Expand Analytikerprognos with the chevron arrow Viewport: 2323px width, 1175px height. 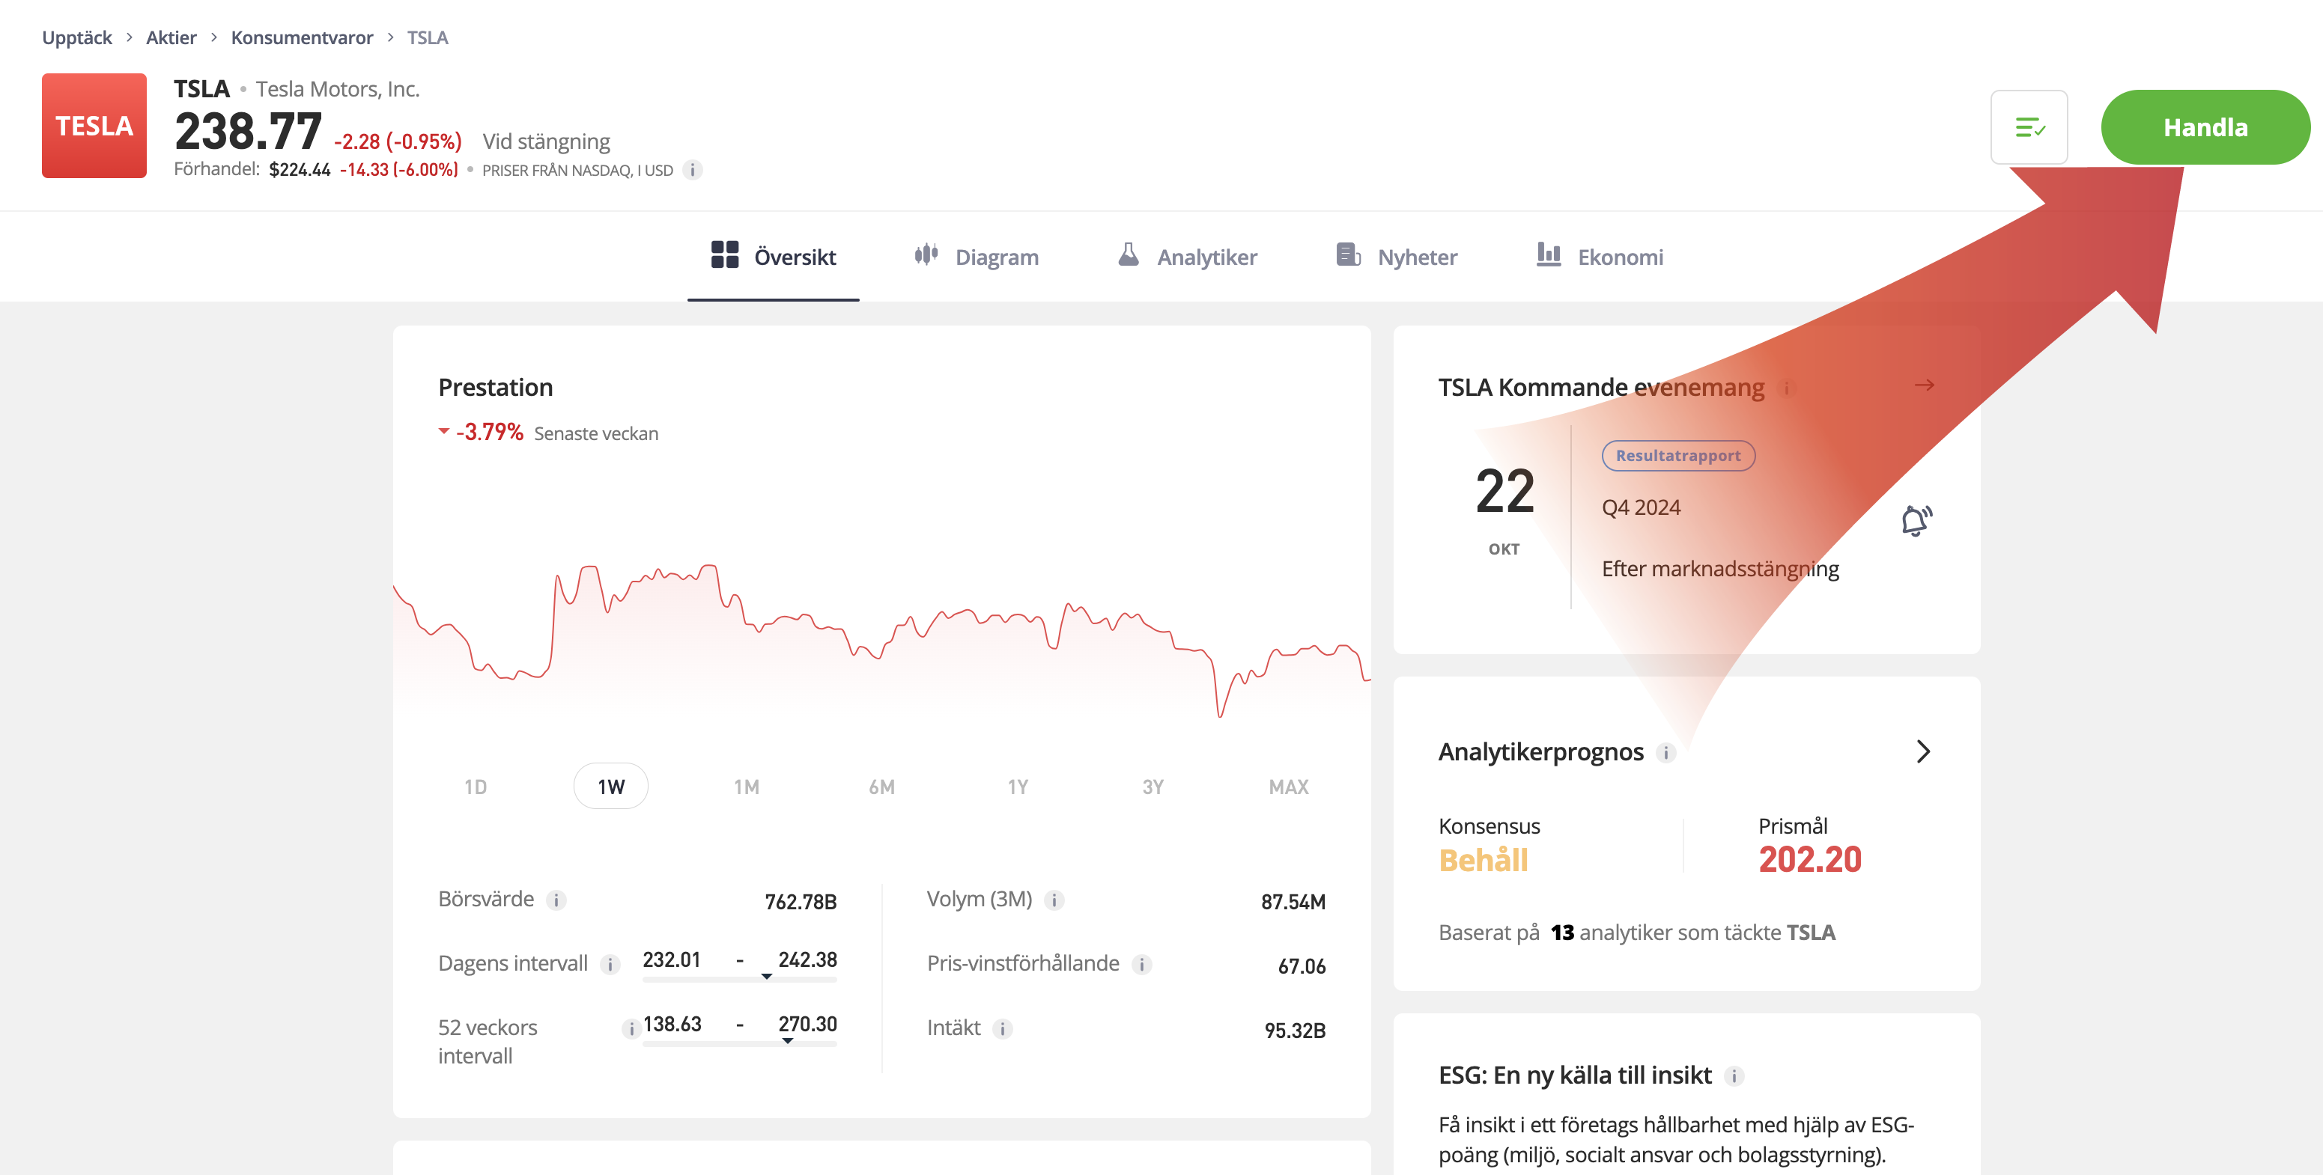coord(1922,751)
